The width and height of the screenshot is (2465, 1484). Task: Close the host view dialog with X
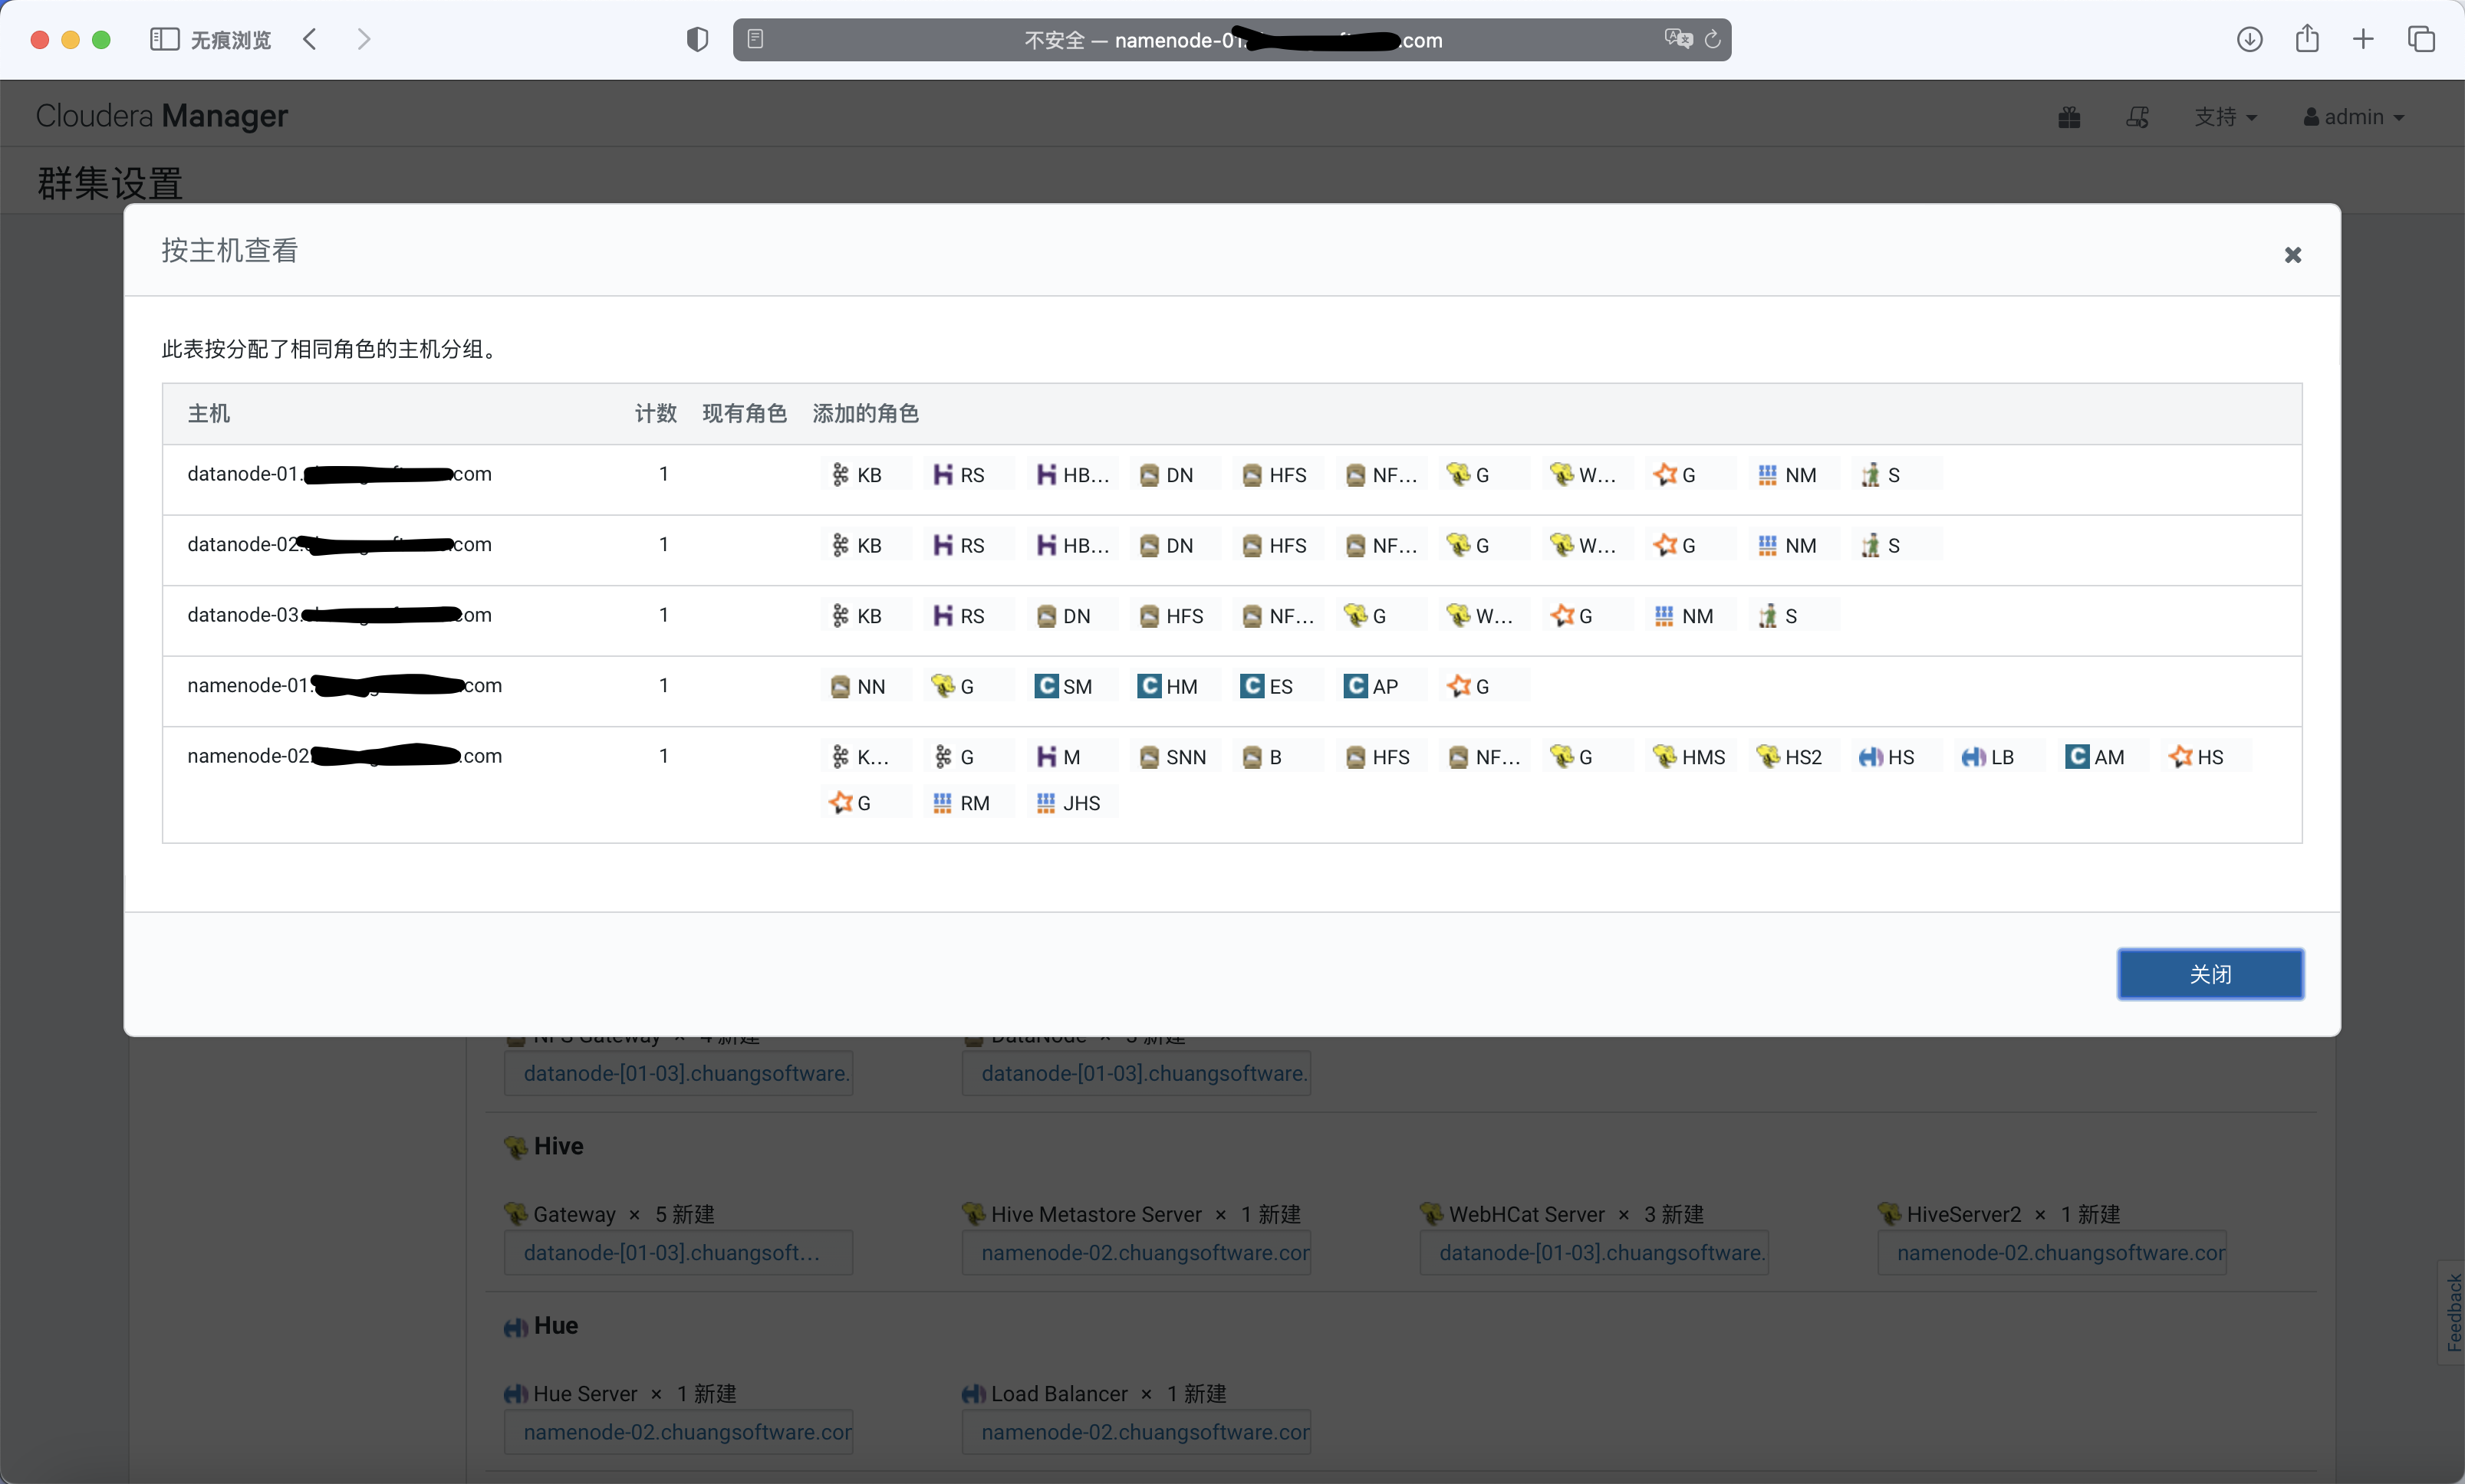[x=2292, y=255]
